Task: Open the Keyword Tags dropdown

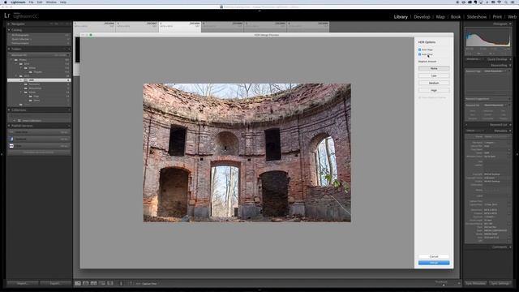Action: click(x=495, y=71)
